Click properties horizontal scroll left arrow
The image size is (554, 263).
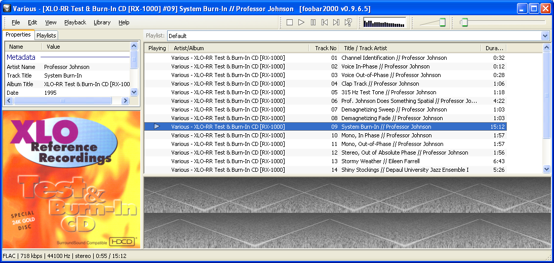pos(9,101)
